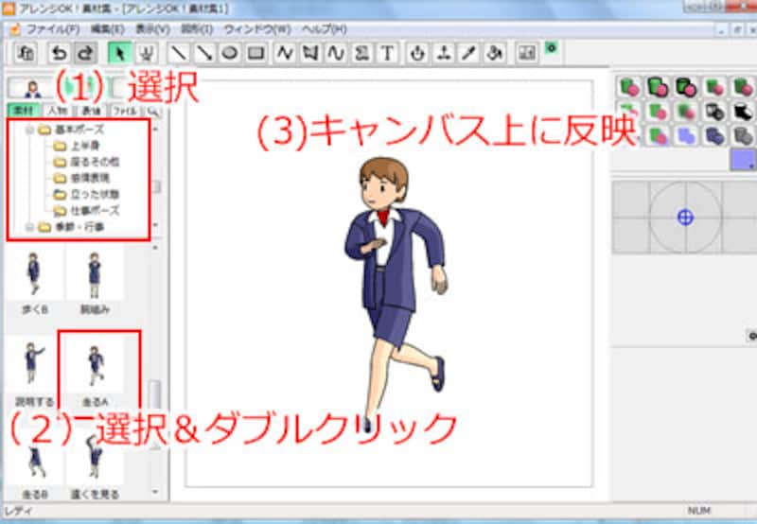Click the first toolbar icon left of Undo
Image resolution: width=757 pixels, height=524 pixels.
(x=26, y=53)
